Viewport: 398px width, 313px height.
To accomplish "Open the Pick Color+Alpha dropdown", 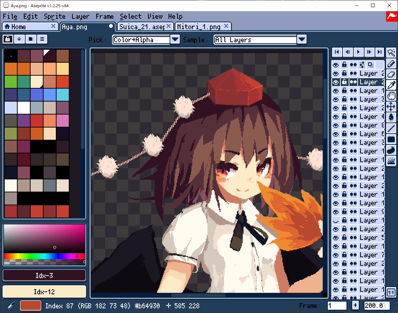I will point(175,39).
